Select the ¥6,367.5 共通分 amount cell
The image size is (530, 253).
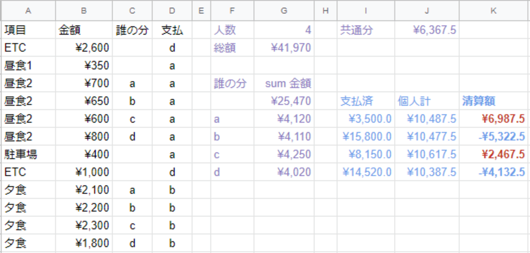427,30
